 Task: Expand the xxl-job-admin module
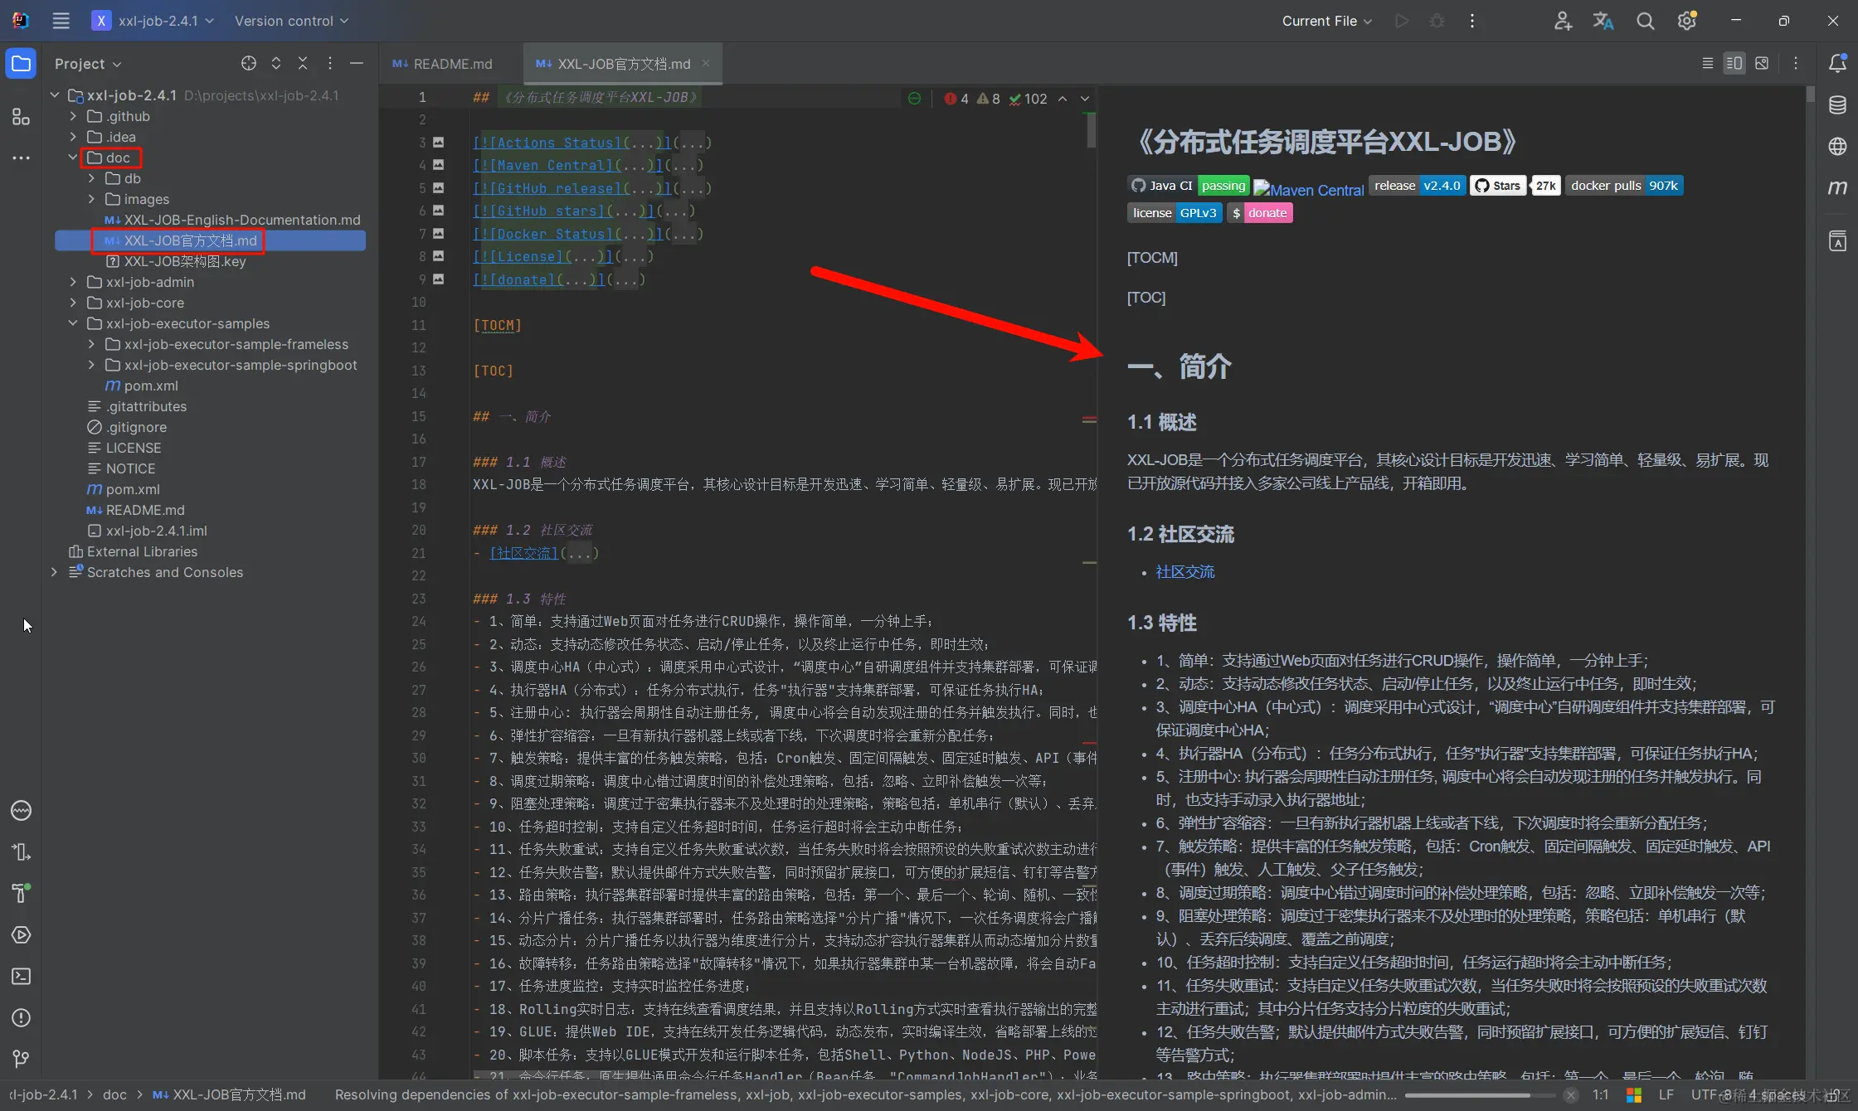tap(73, 282)
